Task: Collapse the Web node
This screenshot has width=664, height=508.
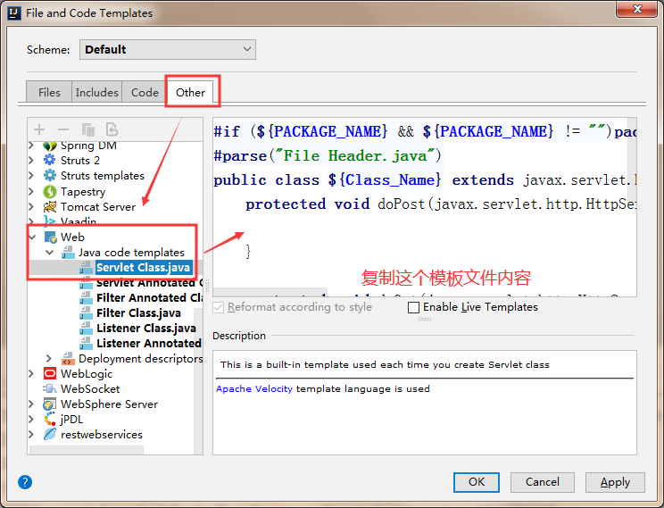Action: point(33,237)
